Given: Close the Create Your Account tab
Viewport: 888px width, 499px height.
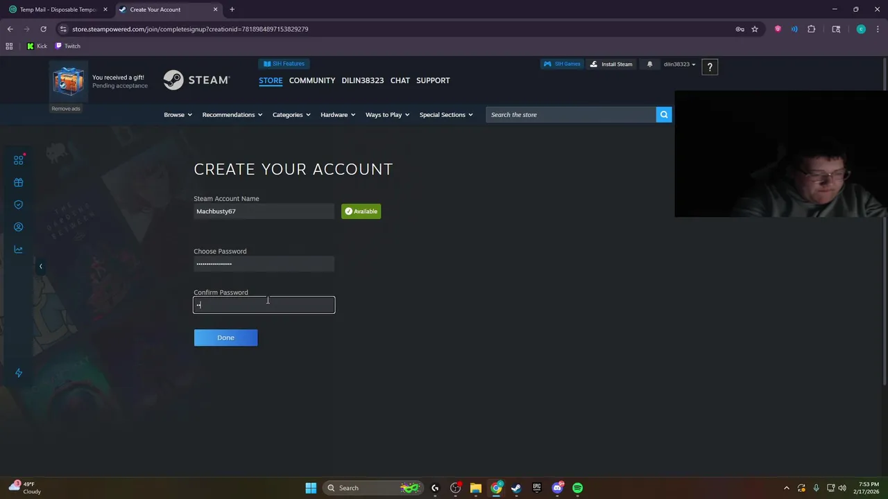Looking at the screenshot, I should point(215,9).
